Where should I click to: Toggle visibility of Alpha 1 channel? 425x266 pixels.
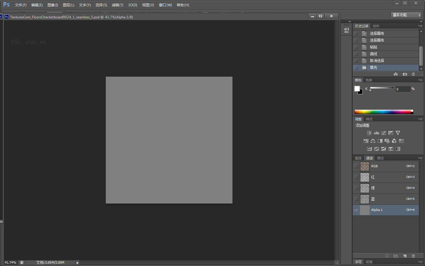356,210
